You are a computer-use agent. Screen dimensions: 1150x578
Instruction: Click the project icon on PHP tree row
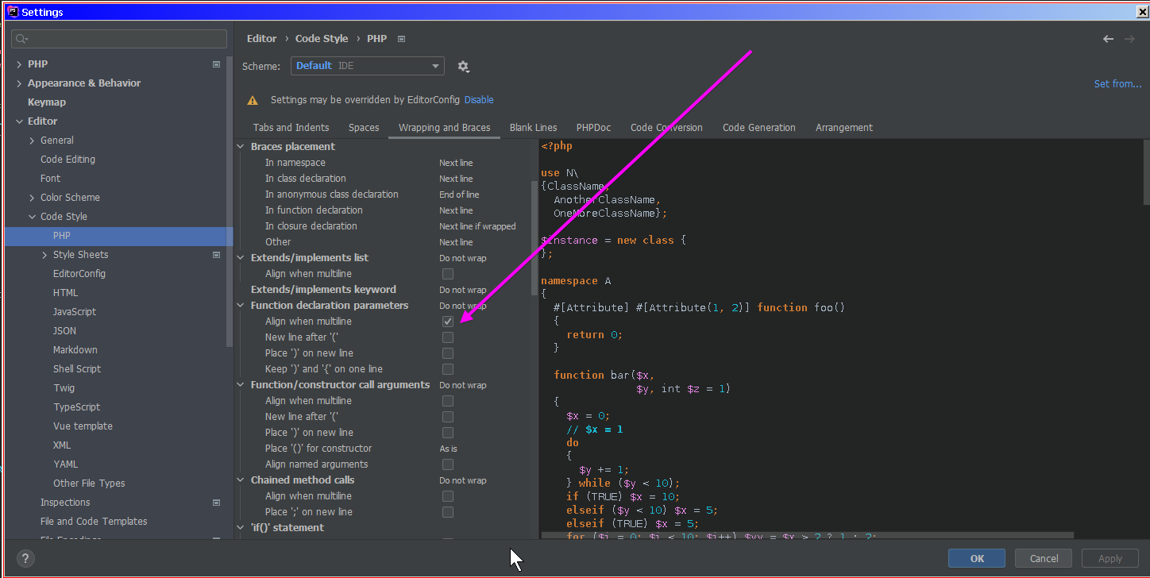216,64
